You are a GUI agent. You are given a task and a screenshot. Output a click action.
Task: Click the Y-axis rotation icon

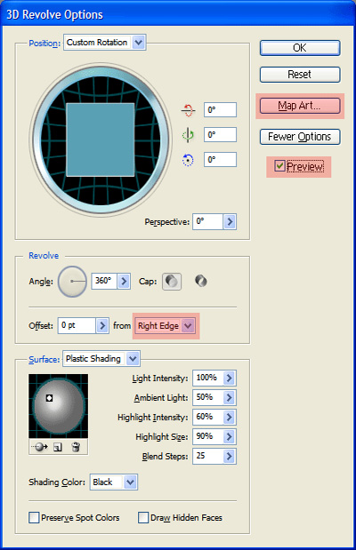(188, 135)
